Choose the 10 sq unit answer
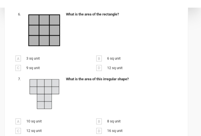 (34, 121)
